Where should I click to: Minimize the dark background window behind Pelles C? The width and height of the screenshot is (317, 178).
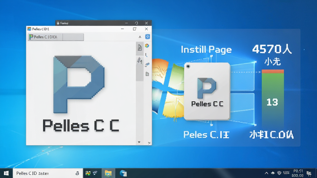tap(126, 23)
